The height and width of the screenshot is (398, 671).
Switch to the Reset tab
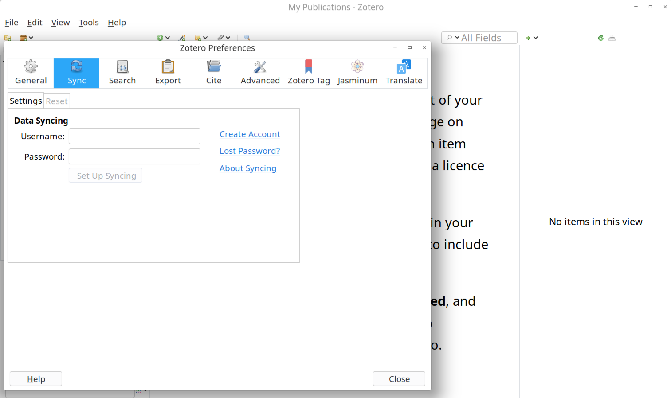point(57,101)
